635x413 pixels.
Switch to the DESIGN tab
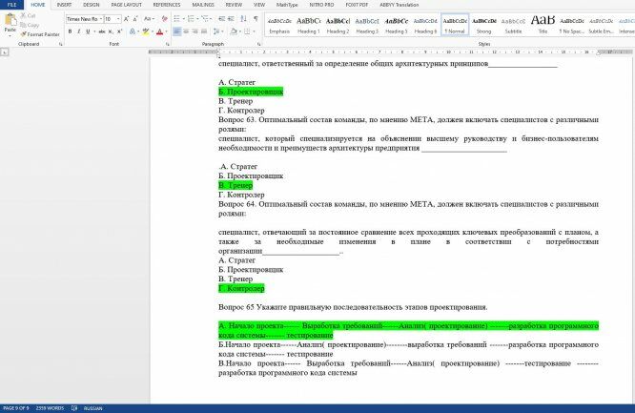[92, 5]
